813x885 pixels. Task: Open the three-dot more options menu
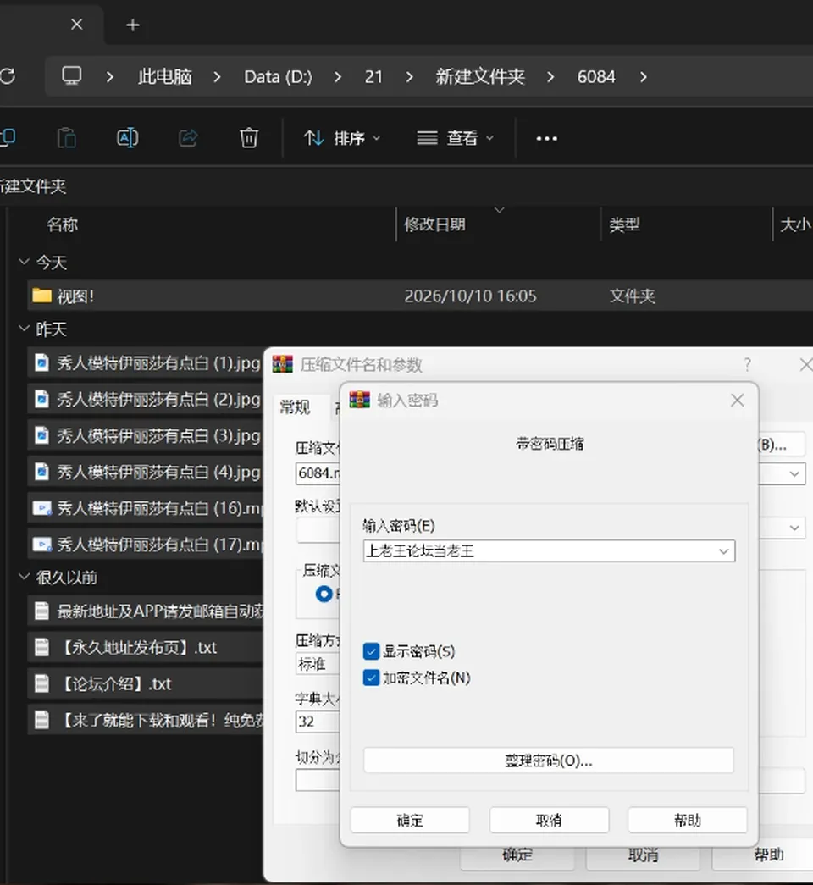546,138
